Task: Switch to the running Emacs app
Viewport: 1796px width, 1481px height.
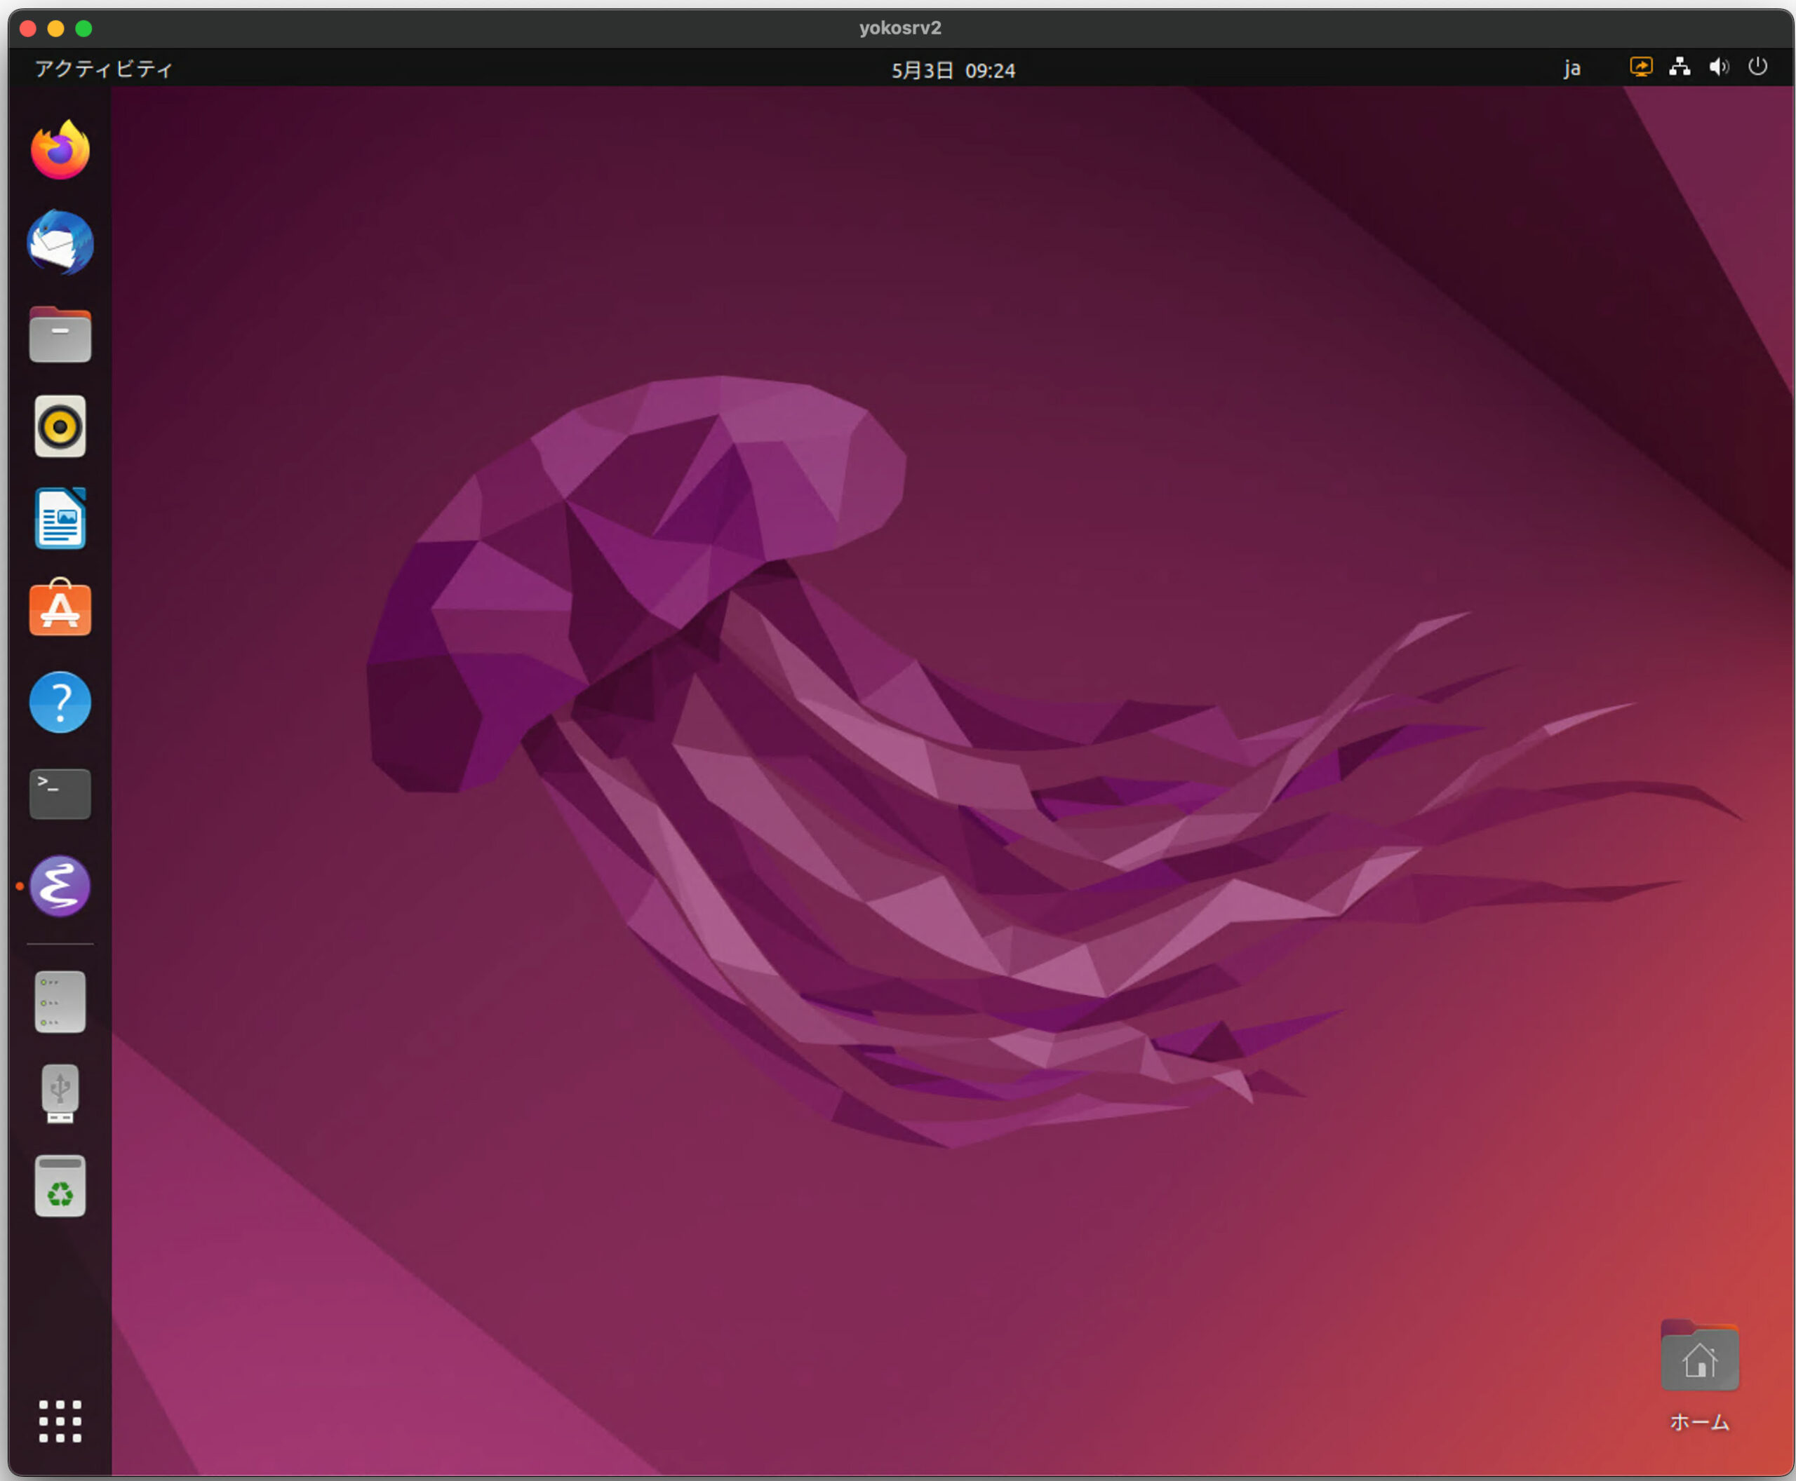Action: [60, 886]
